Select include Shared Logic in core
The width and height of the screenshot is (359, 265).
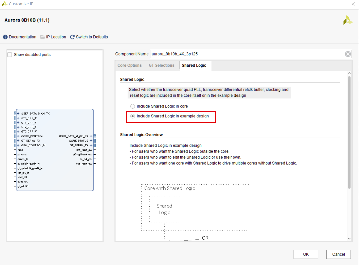(x=132, y=106)
